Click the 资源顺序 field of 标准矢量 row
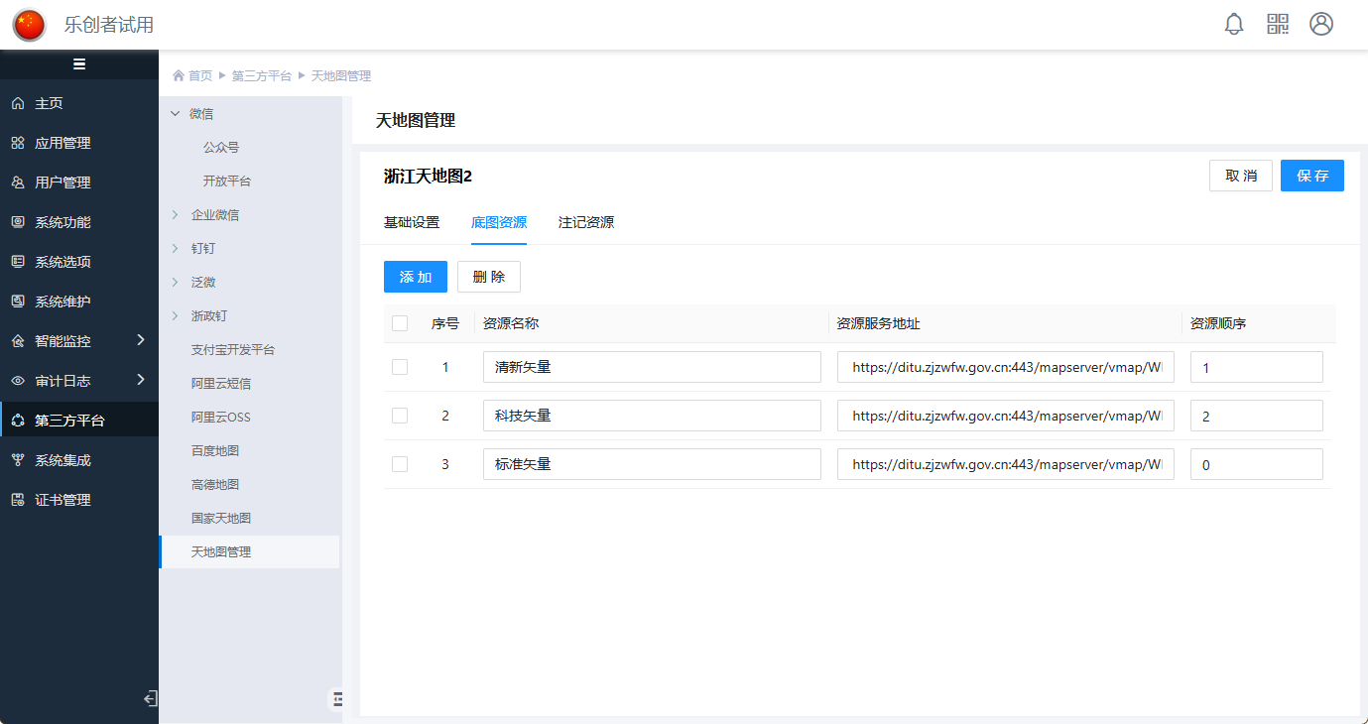The height and width of the screenshot is (724, 1368). (x=1256, y=464)
